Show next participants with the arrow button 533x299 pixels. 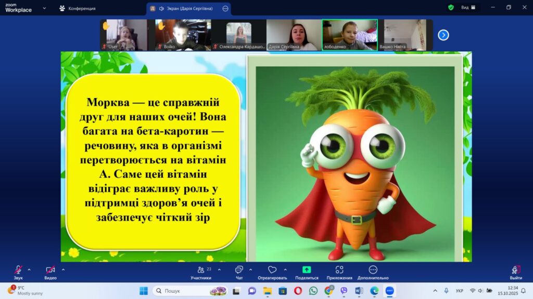[443, 35]
